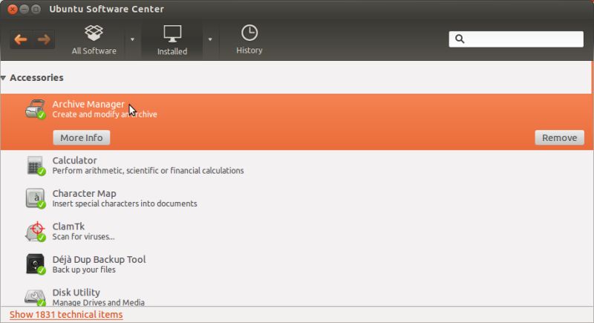
Task: Click 'Insert special characters into documents' text
Action: pyautogui.click(x=125, y=203)
